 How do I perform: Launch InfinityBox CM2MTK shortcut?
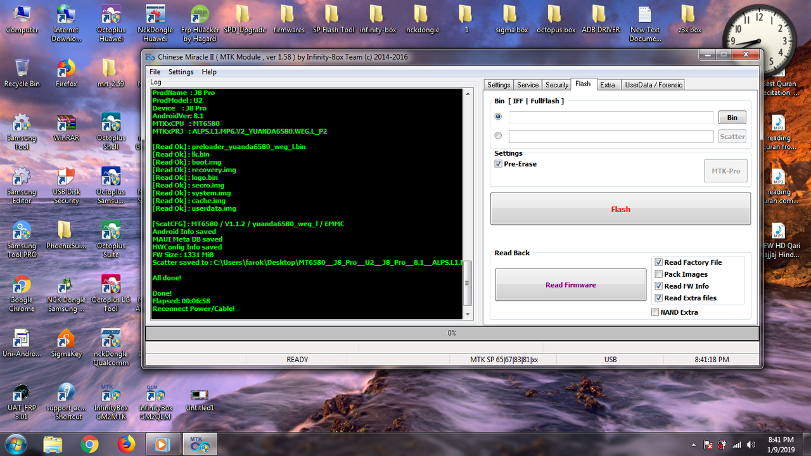coord(111,402)
